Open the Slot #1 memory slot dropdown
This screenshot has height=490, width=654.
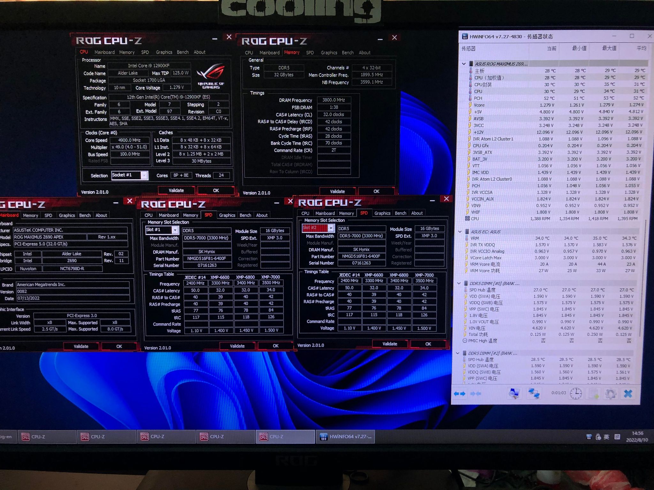175,230
